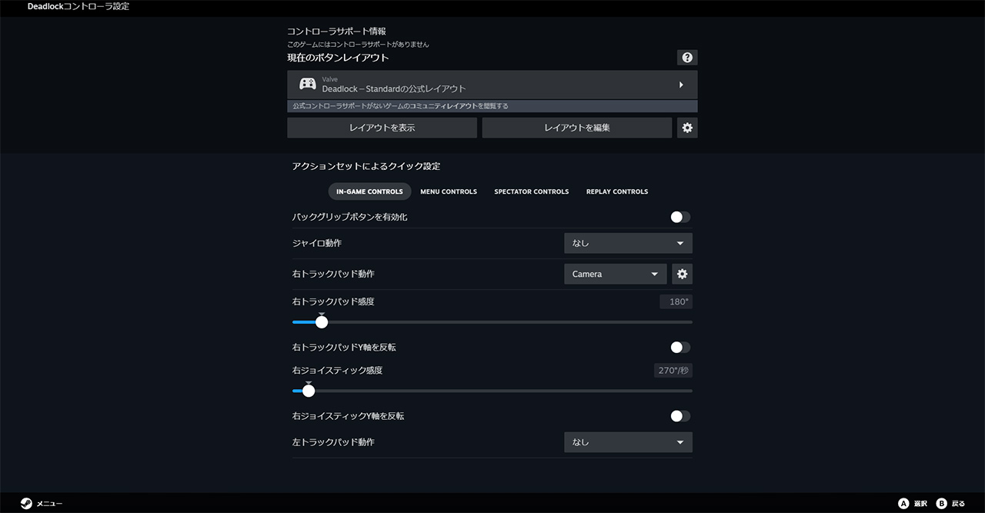This screenshot has width=985, height=513.
Task: Open the Camera dropdown for right trackpad
Action: pyautogui.click(x=615, y=274)
